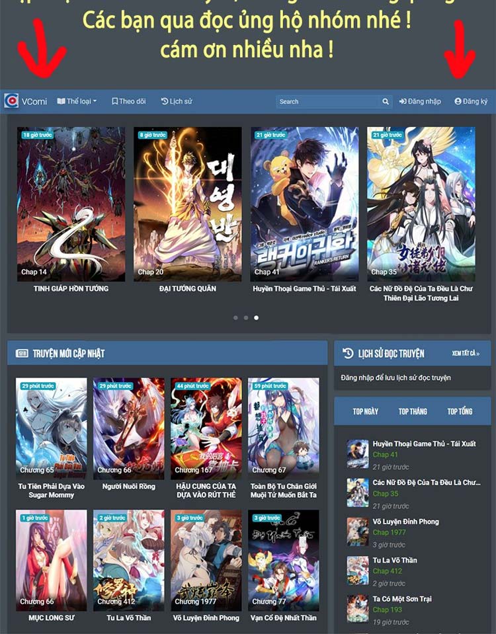Click the Võ Luyện Đỉnh Phong ranking icon
The image size is (496, 634).
click(x=358, y=532)
